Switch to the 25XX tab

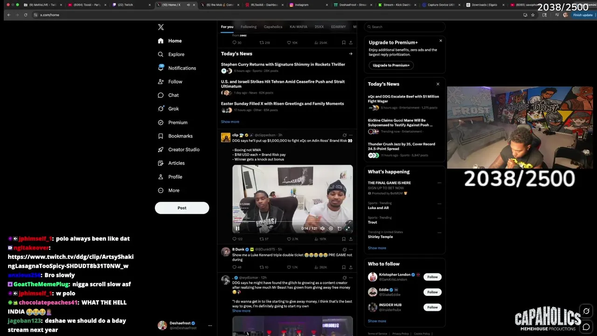[319, 27]
